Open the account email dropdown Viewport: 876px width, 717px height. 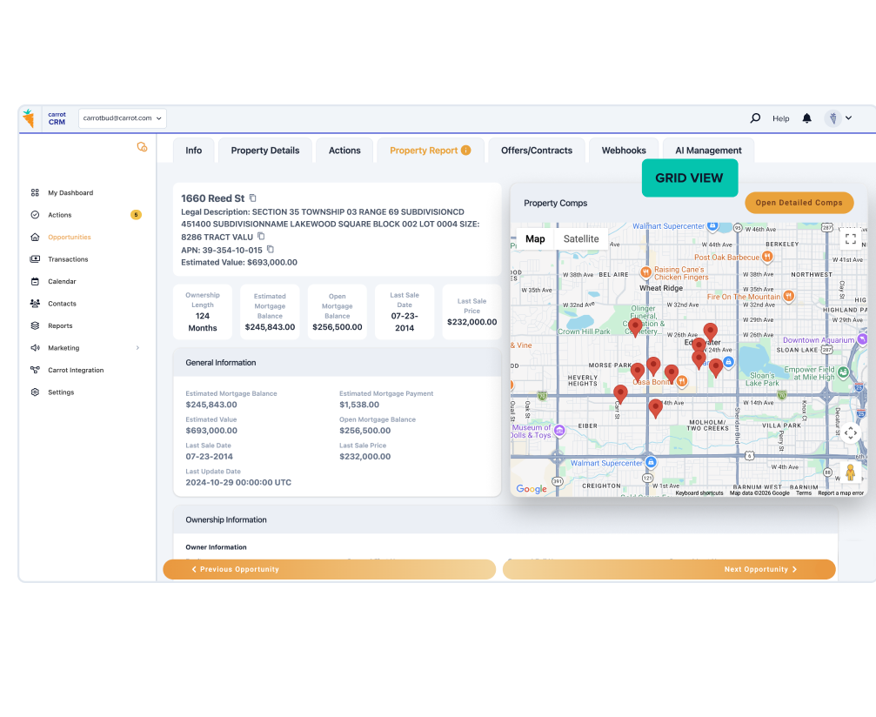[123, 118]
